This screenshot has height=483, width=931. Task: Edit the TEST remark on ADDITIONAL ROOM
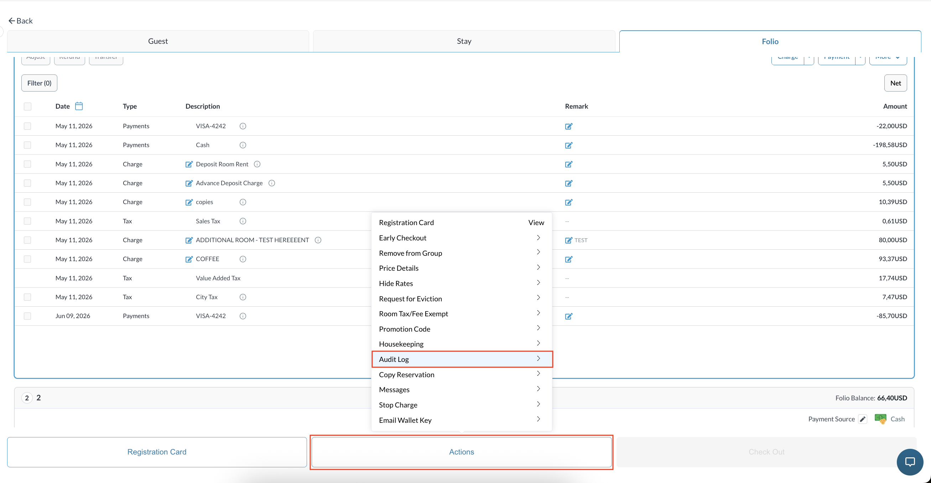(569, 240)
